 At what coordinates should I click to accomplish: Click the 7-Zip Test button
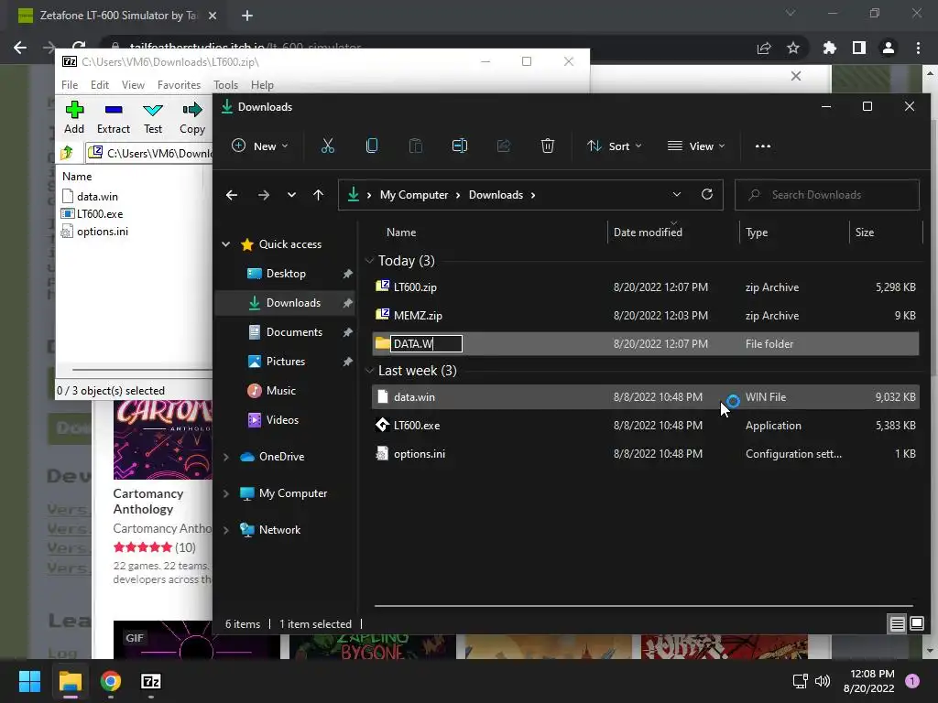153,118
